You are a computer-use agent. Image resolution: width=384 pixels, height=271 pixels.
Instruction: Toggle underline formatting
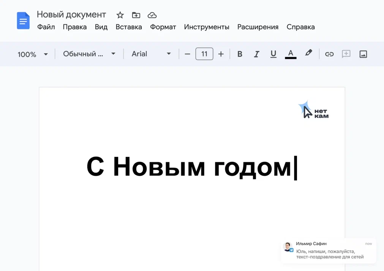tap(273, 54)
